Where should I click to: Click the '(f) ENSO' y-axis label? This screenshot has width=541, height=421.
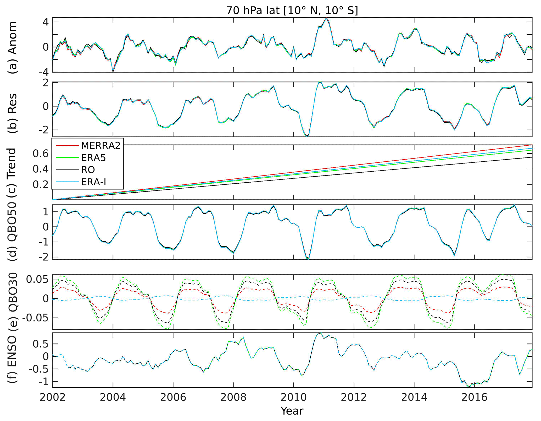(12, 359)
